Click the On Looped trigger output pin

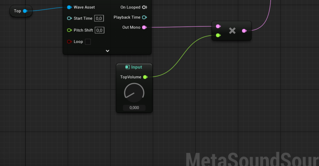coord(144,7)
